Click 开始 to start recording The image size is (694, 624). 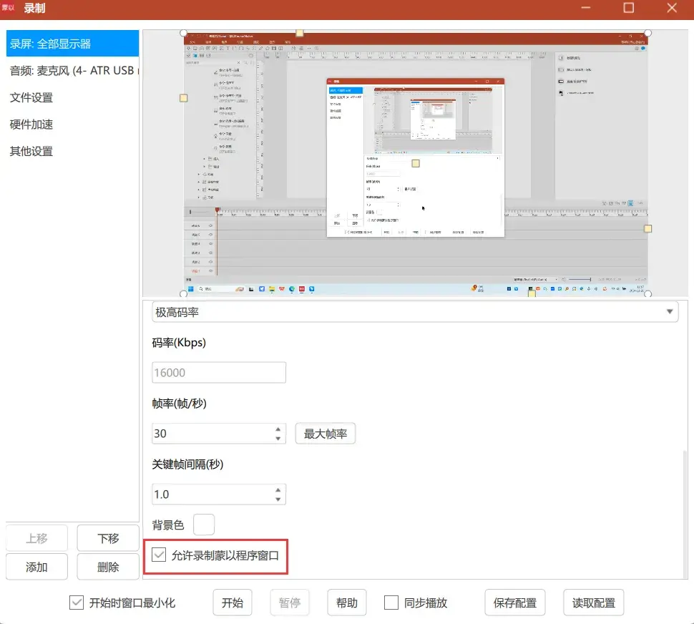(x=233, y=603)
